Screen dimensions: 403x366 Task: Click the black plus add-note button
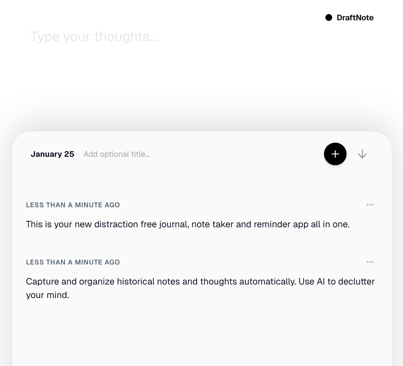point(335,154)
